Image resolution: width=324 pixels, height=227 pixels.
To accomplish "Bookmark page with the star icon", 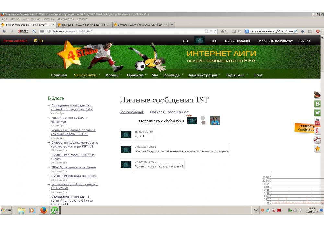I will 206,31.
